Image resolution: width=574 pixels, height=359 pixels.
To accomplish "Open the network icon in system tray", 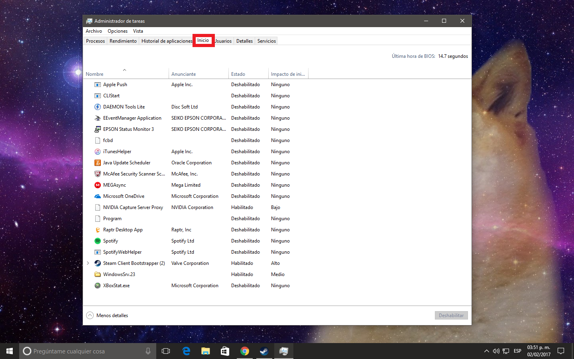I will pyautogui.click(x=506, y=351).
